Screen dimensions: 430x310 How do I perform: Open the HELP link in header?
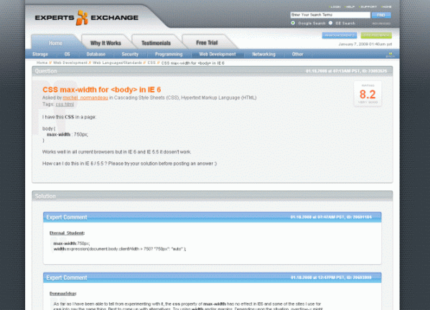[350, 6]
